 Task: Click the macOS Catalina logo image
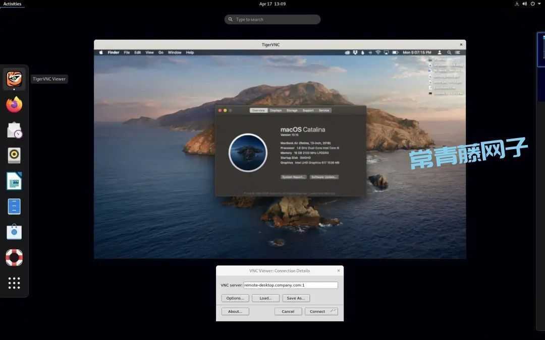tap(248, 153)
